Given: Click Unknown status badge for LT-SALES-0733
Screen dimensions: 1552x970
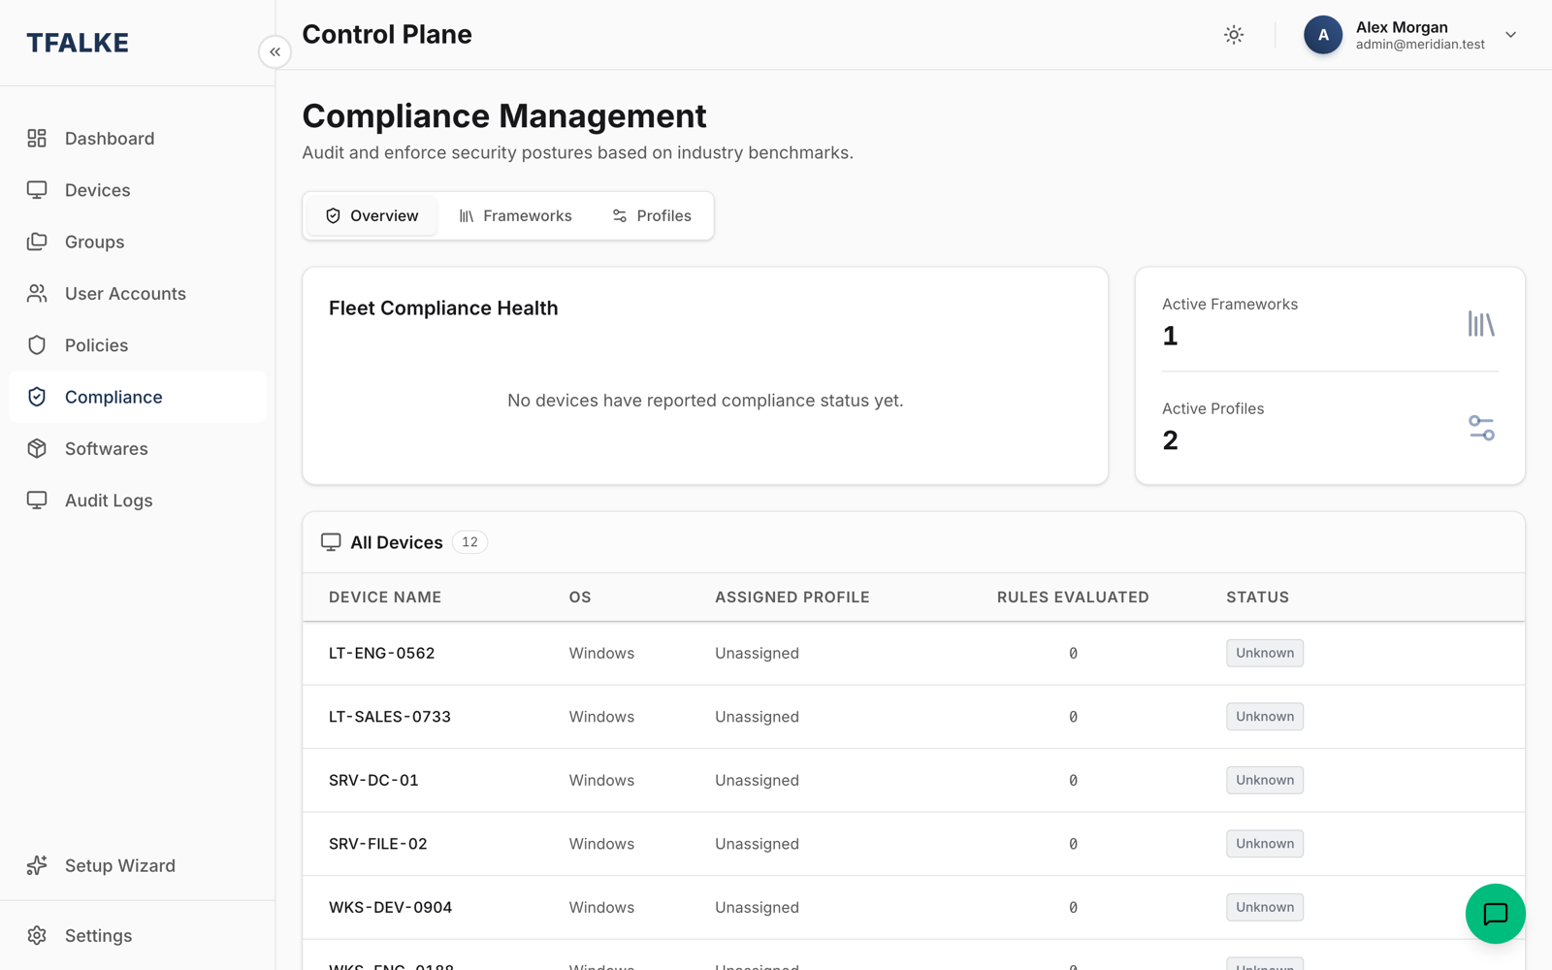Looking at the screenshot, I should tap(1265, 717).
